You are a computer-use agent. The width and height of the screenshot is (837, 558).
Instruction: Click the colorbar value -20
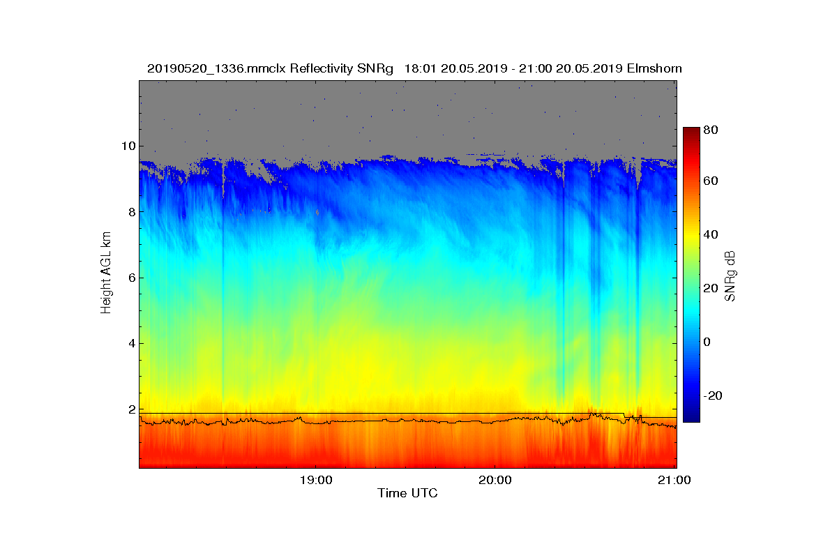pyautogui.click(x=714, y=395)
